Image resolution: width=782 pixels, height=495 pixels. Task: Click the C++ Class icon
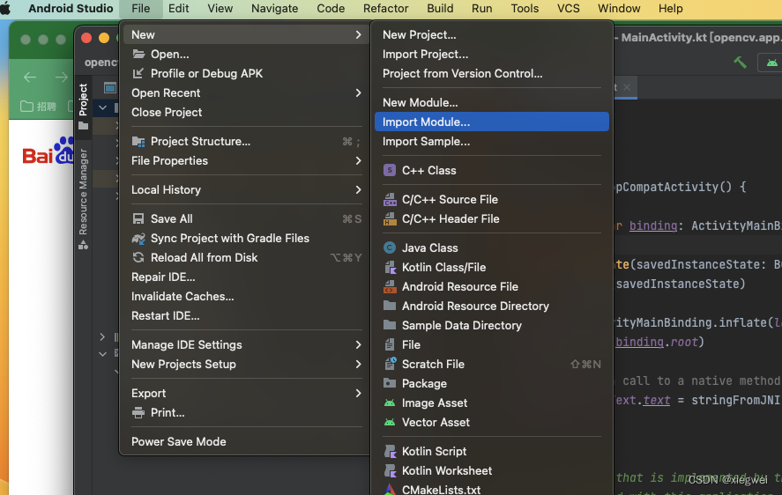(x=390, y=171)
